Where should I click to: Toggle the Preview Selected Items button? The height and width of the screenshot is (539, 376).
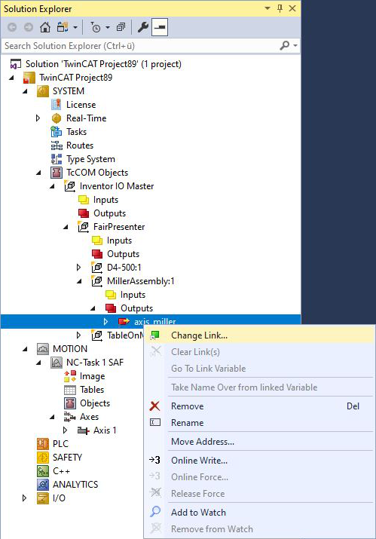pyautogui.click(x=160, y=27)
